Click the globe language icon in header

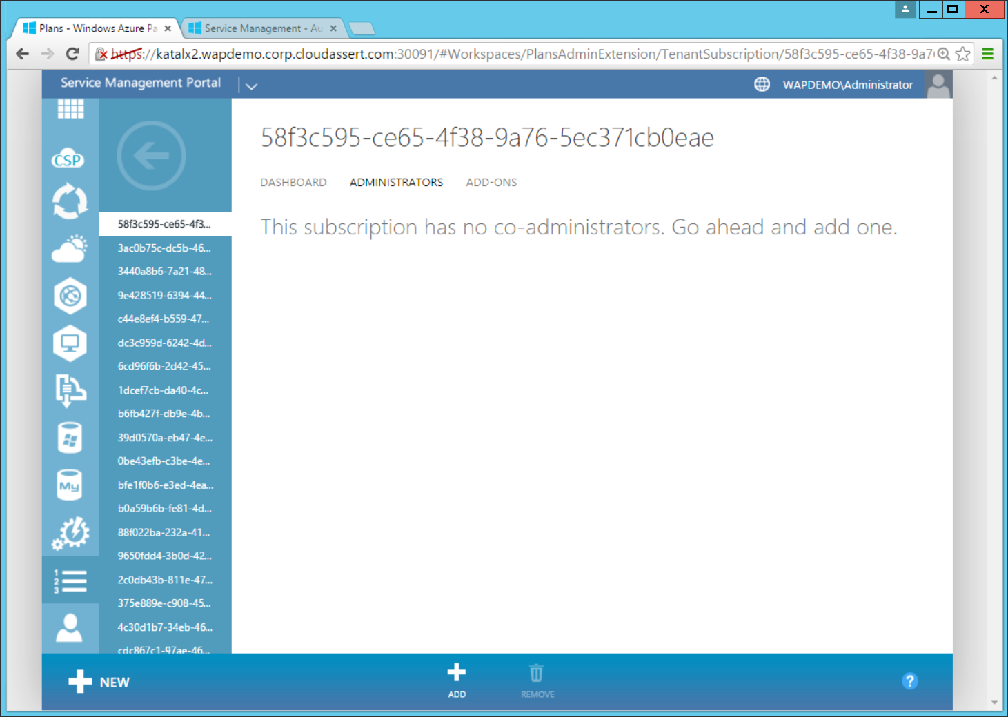(x=762, y=84)
